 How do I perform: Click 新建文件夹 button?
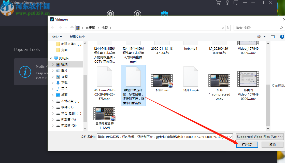click(77, 37)
